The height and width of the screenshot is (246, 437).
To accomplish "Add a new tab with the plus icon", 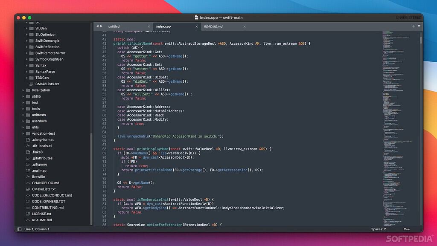I will 414,26.
